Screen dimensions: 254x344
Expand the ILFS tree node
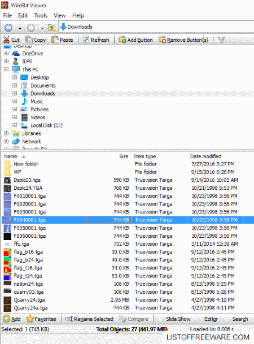(6, 61)
